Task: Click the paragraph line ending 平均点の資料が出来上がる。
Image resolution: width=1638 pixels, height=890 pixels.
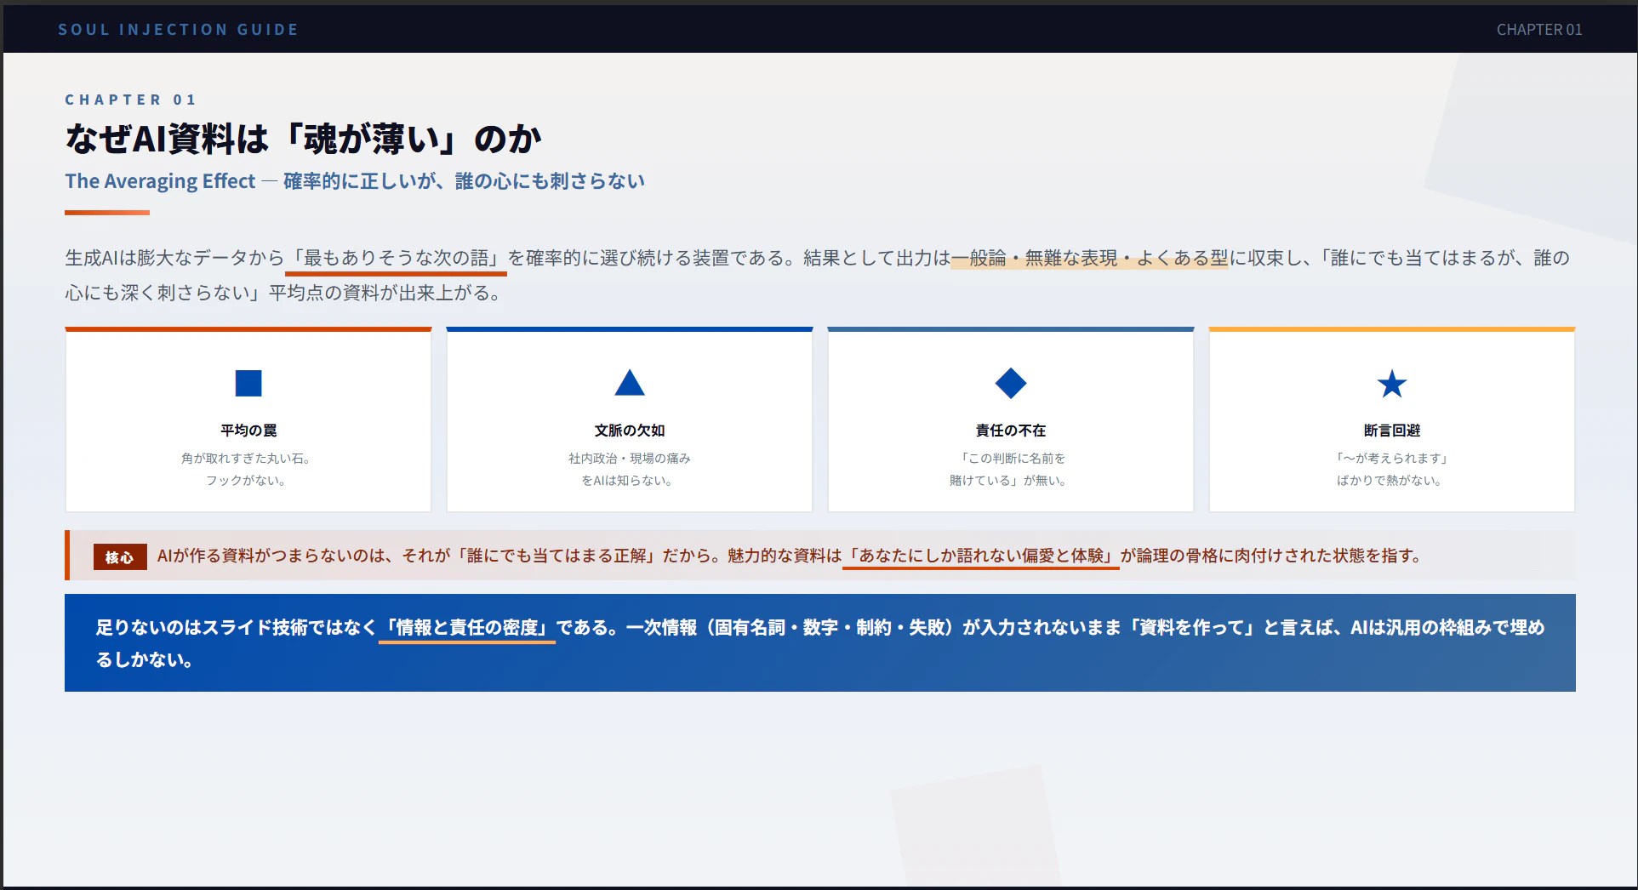Action: [x=286, y=293]
